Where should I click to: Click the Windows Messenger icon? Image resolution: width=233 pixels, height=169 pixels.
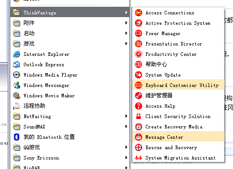[17, 85]
